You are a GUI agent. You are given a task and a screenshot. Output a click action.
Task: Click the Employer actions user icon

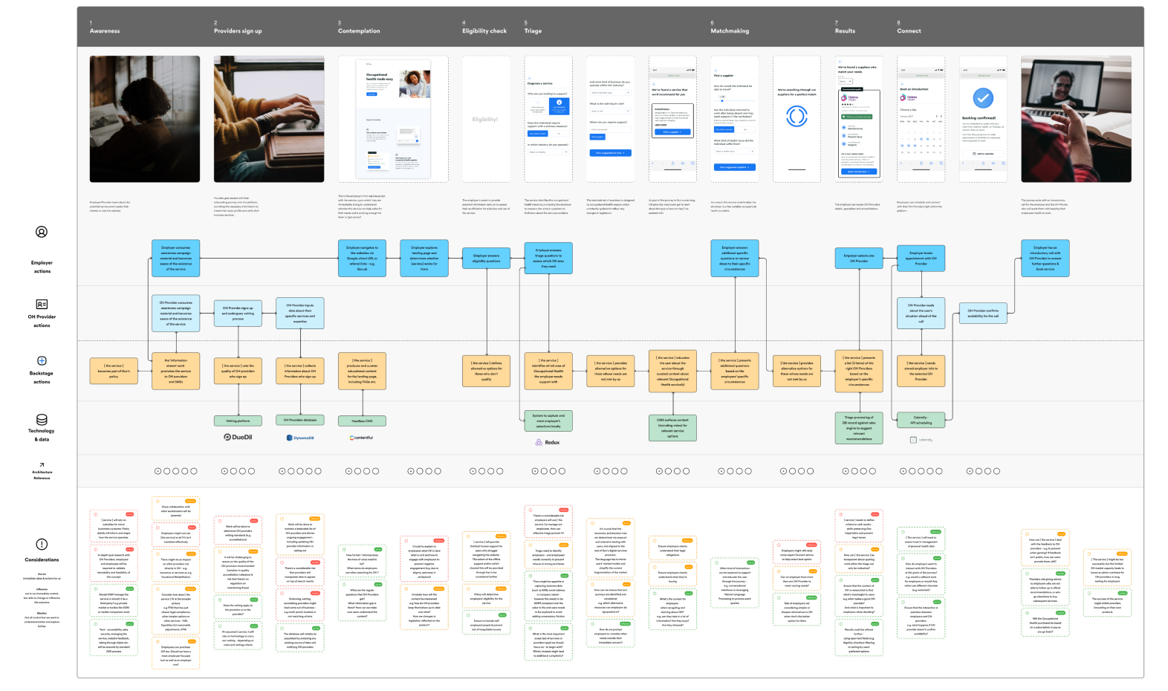42,232
